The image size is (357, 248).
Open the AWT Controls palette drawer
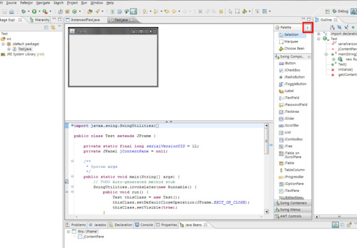point(293,216)
